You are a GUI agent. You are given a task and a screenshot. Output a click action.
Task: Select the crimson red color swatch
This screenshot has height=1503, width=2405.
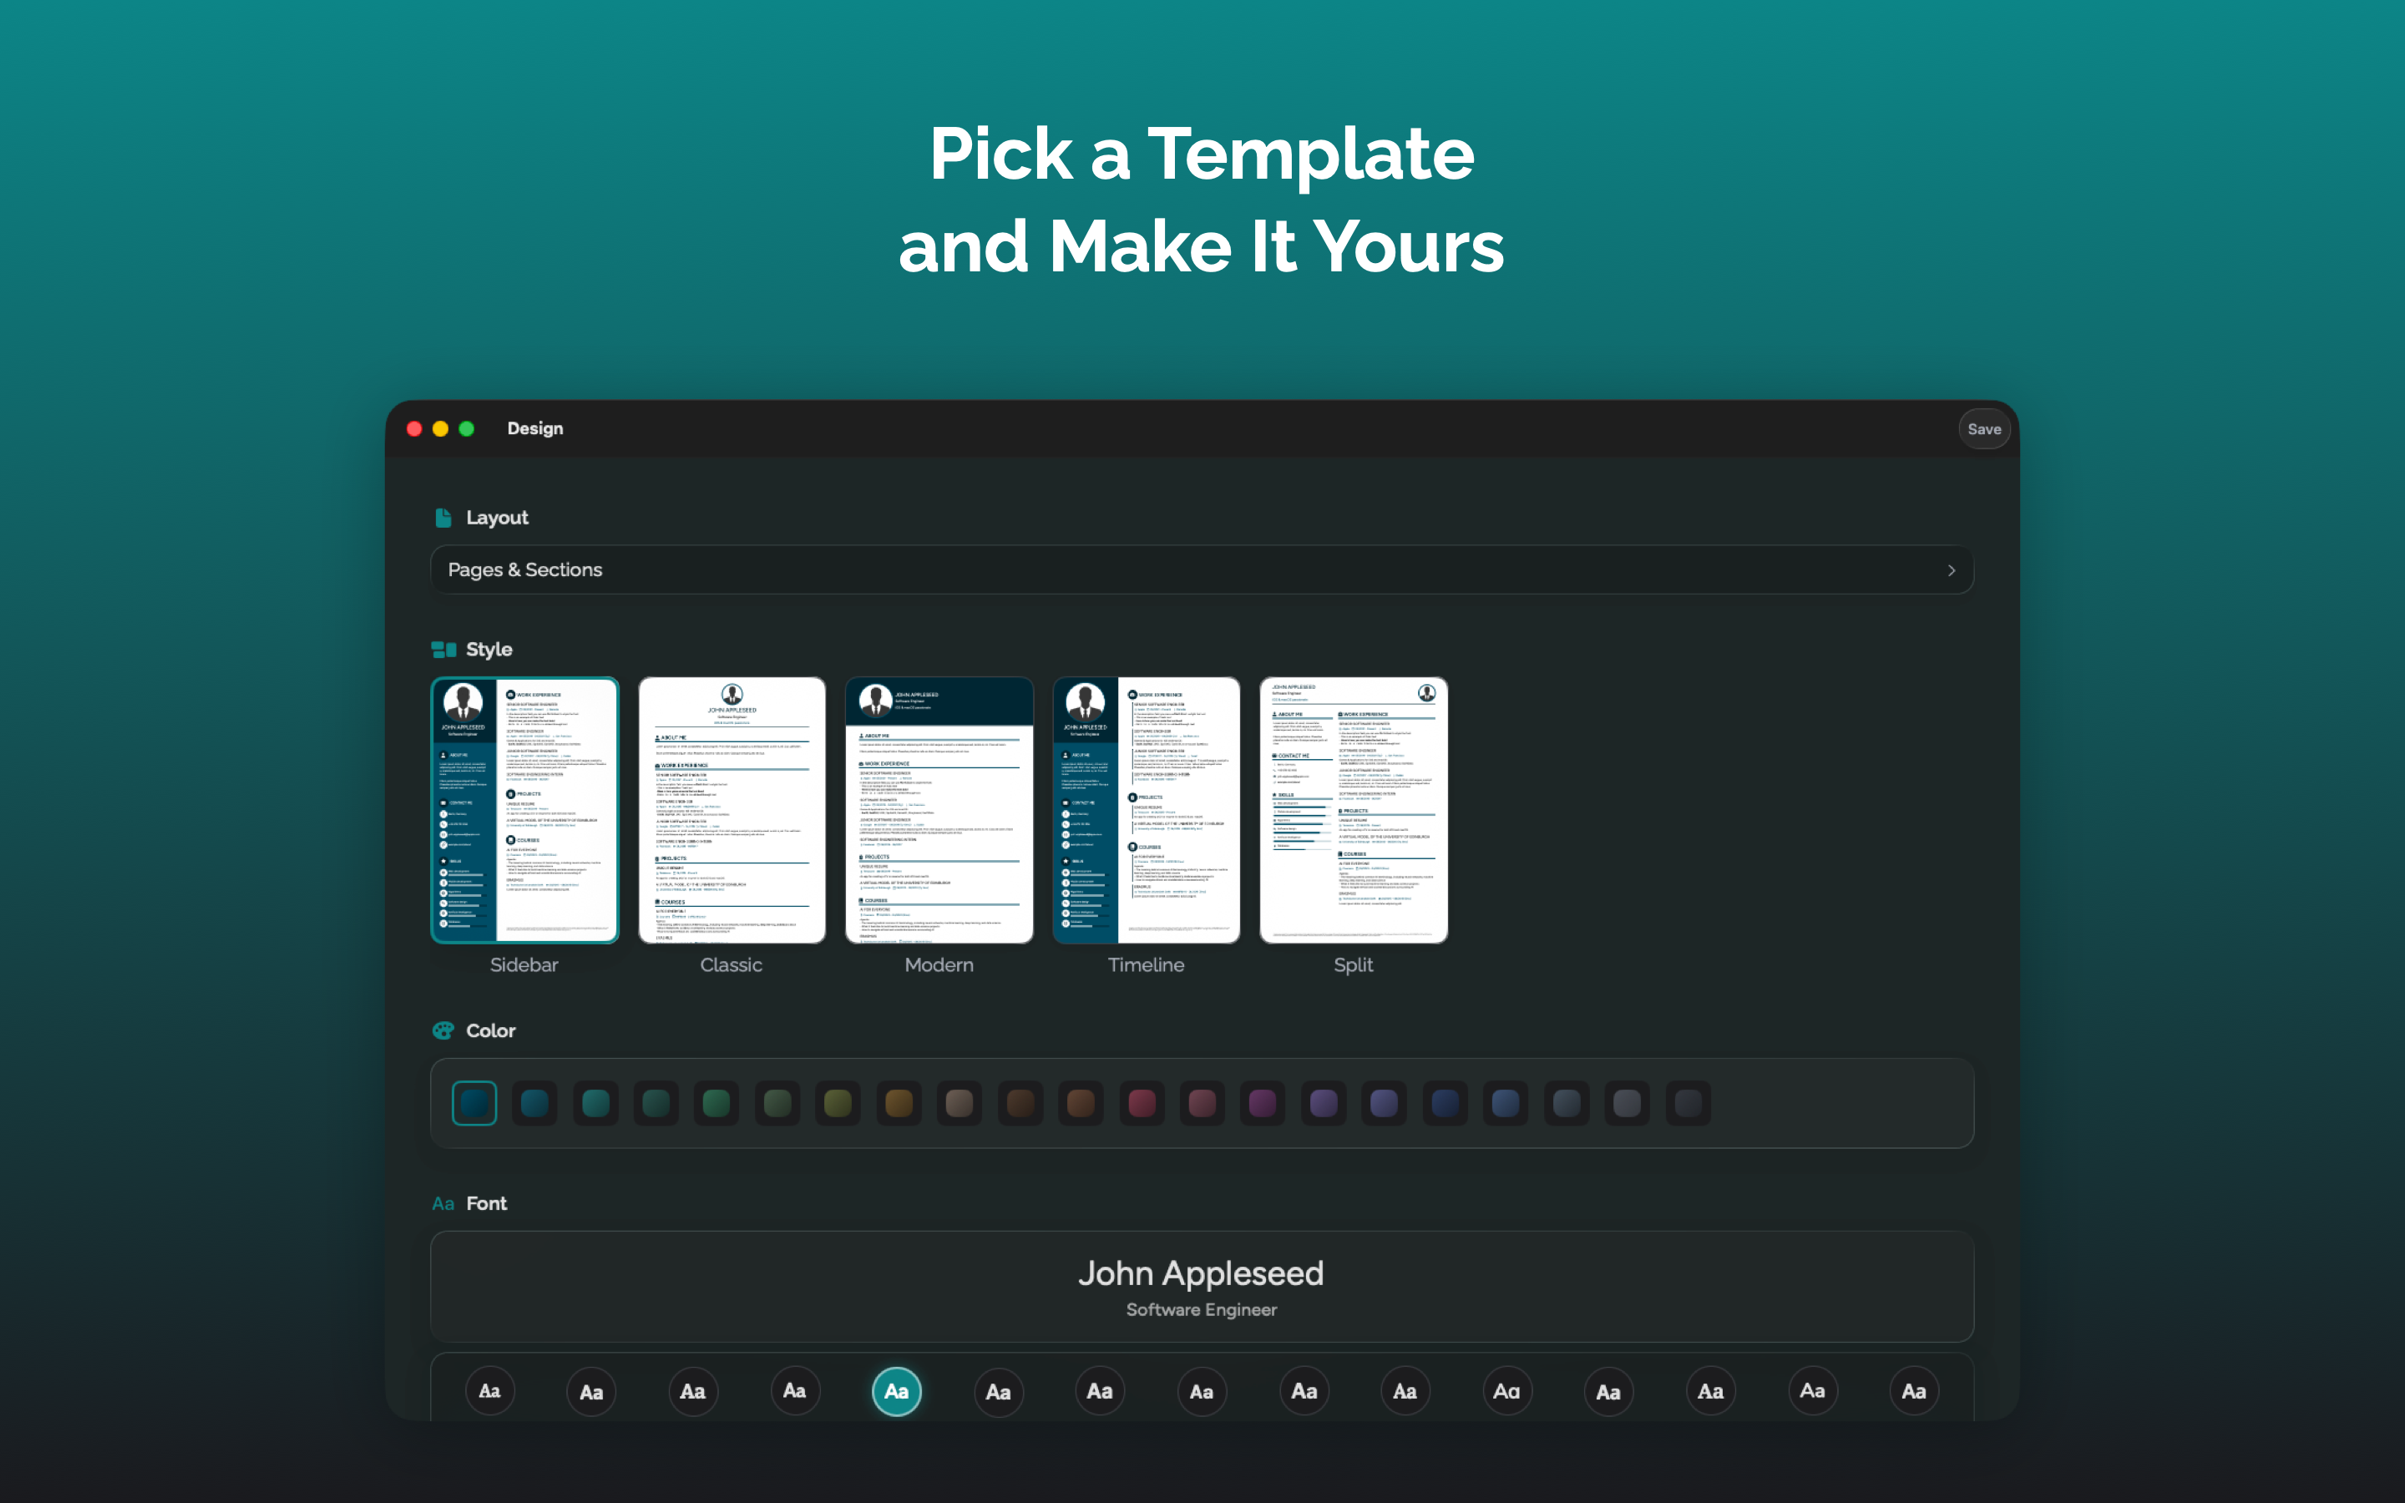click(x=1142, y=1103)
